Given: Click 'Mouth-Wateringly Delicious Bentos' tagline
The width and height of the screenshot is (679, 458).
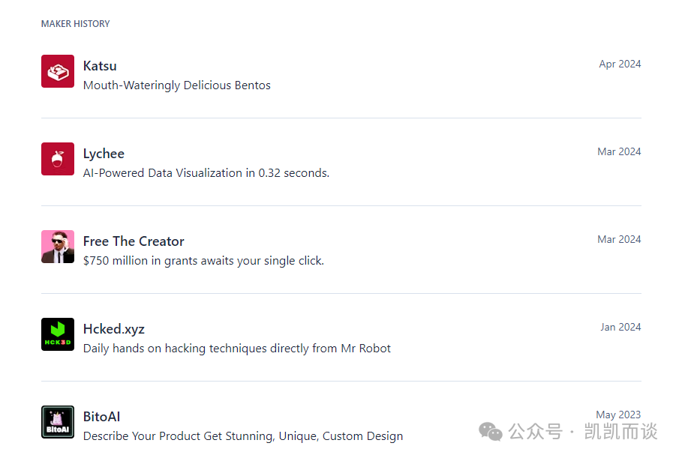Looking at the screenshot, I should point(176,85).
